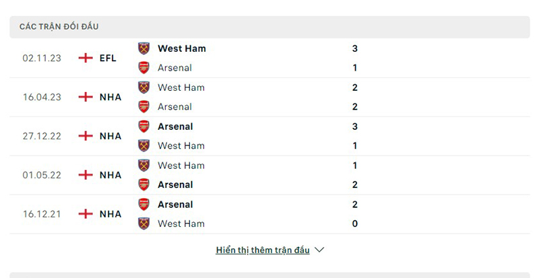Click West Ham crest in 16.12.21 match
Screen dimensions: 539x278
point(144,223)
